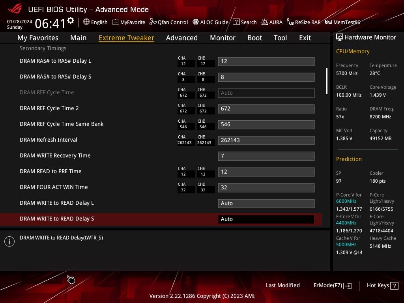
Task: Click the ROG logo icon
Action: (x=15, y=9)
